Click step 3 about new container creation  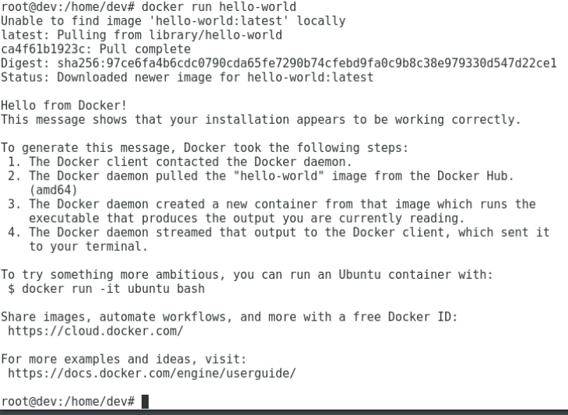[x=272, y=211]
